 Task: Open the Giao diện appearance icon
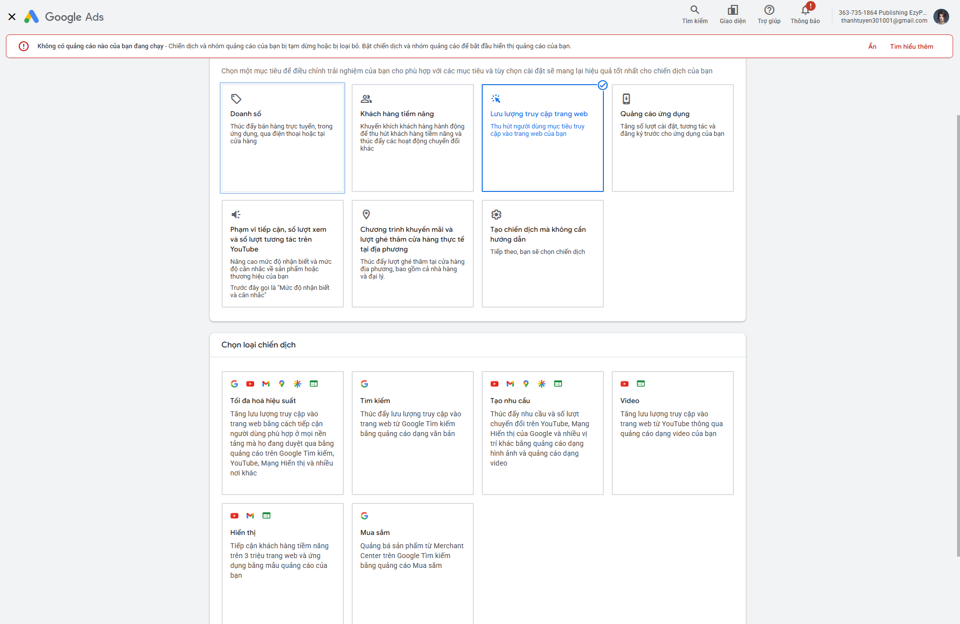[732, 14]
